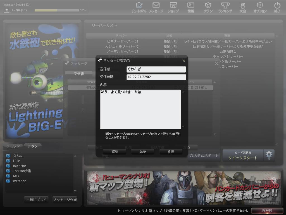Switch to the クラン tab in member panel
Image resolution: width=286 pixels, height=215 pixels.
(x=32, y=146)
